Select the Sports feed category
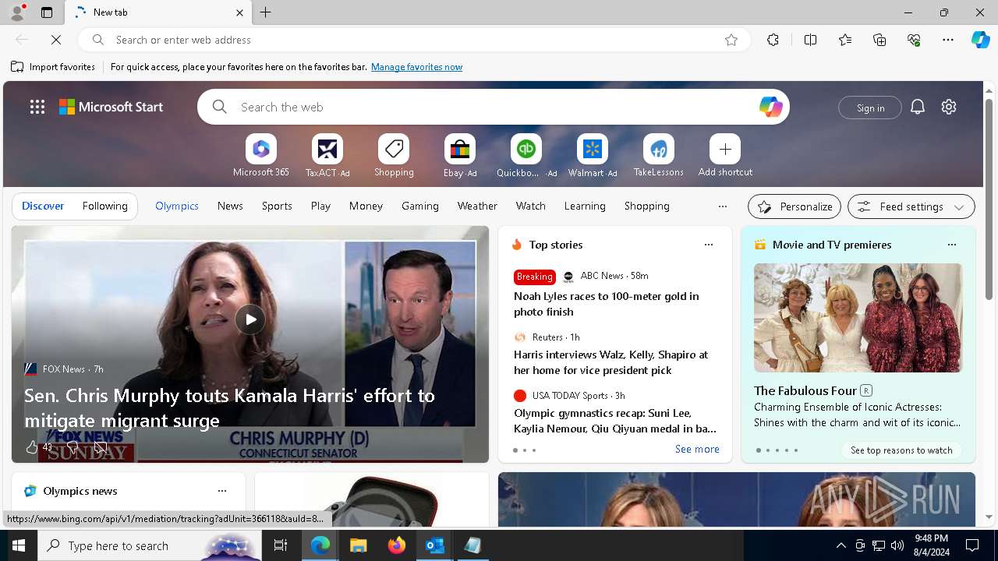The width and height of the screenshot is (998, 561). (277, 206)
